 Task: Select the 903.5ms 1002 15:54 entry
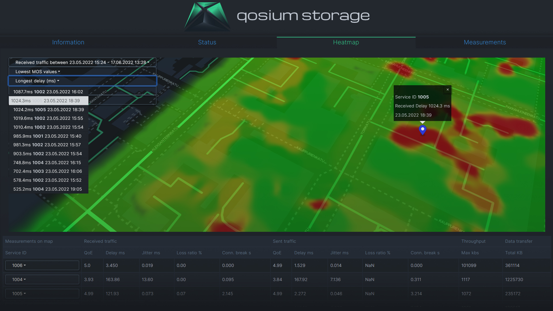[x=48, y=154]
